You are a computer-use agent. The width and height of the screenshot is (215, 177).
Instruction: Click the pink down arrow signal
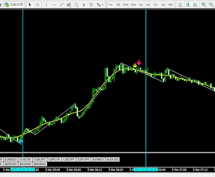click(x=139, y=62)
